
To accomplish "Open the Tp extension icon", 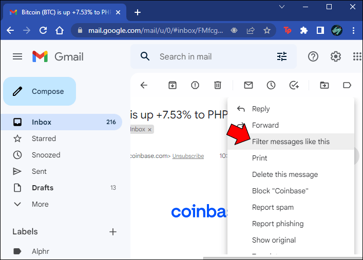I will 288,30.
